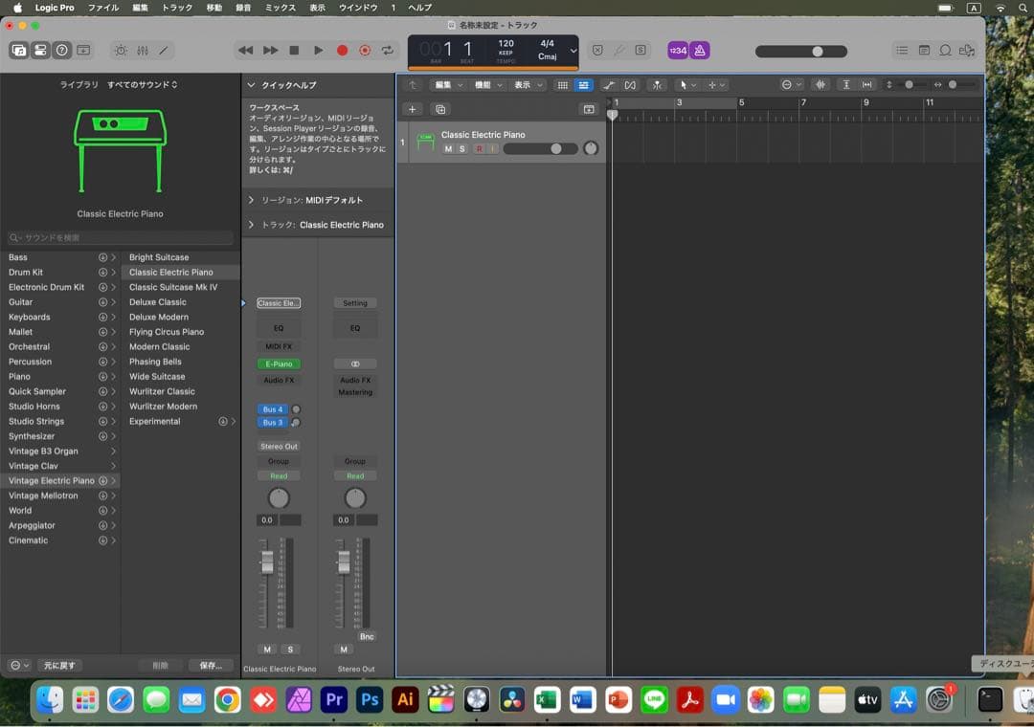Open the Library panel icon
1034x727 pixels.
click(19, 50)
